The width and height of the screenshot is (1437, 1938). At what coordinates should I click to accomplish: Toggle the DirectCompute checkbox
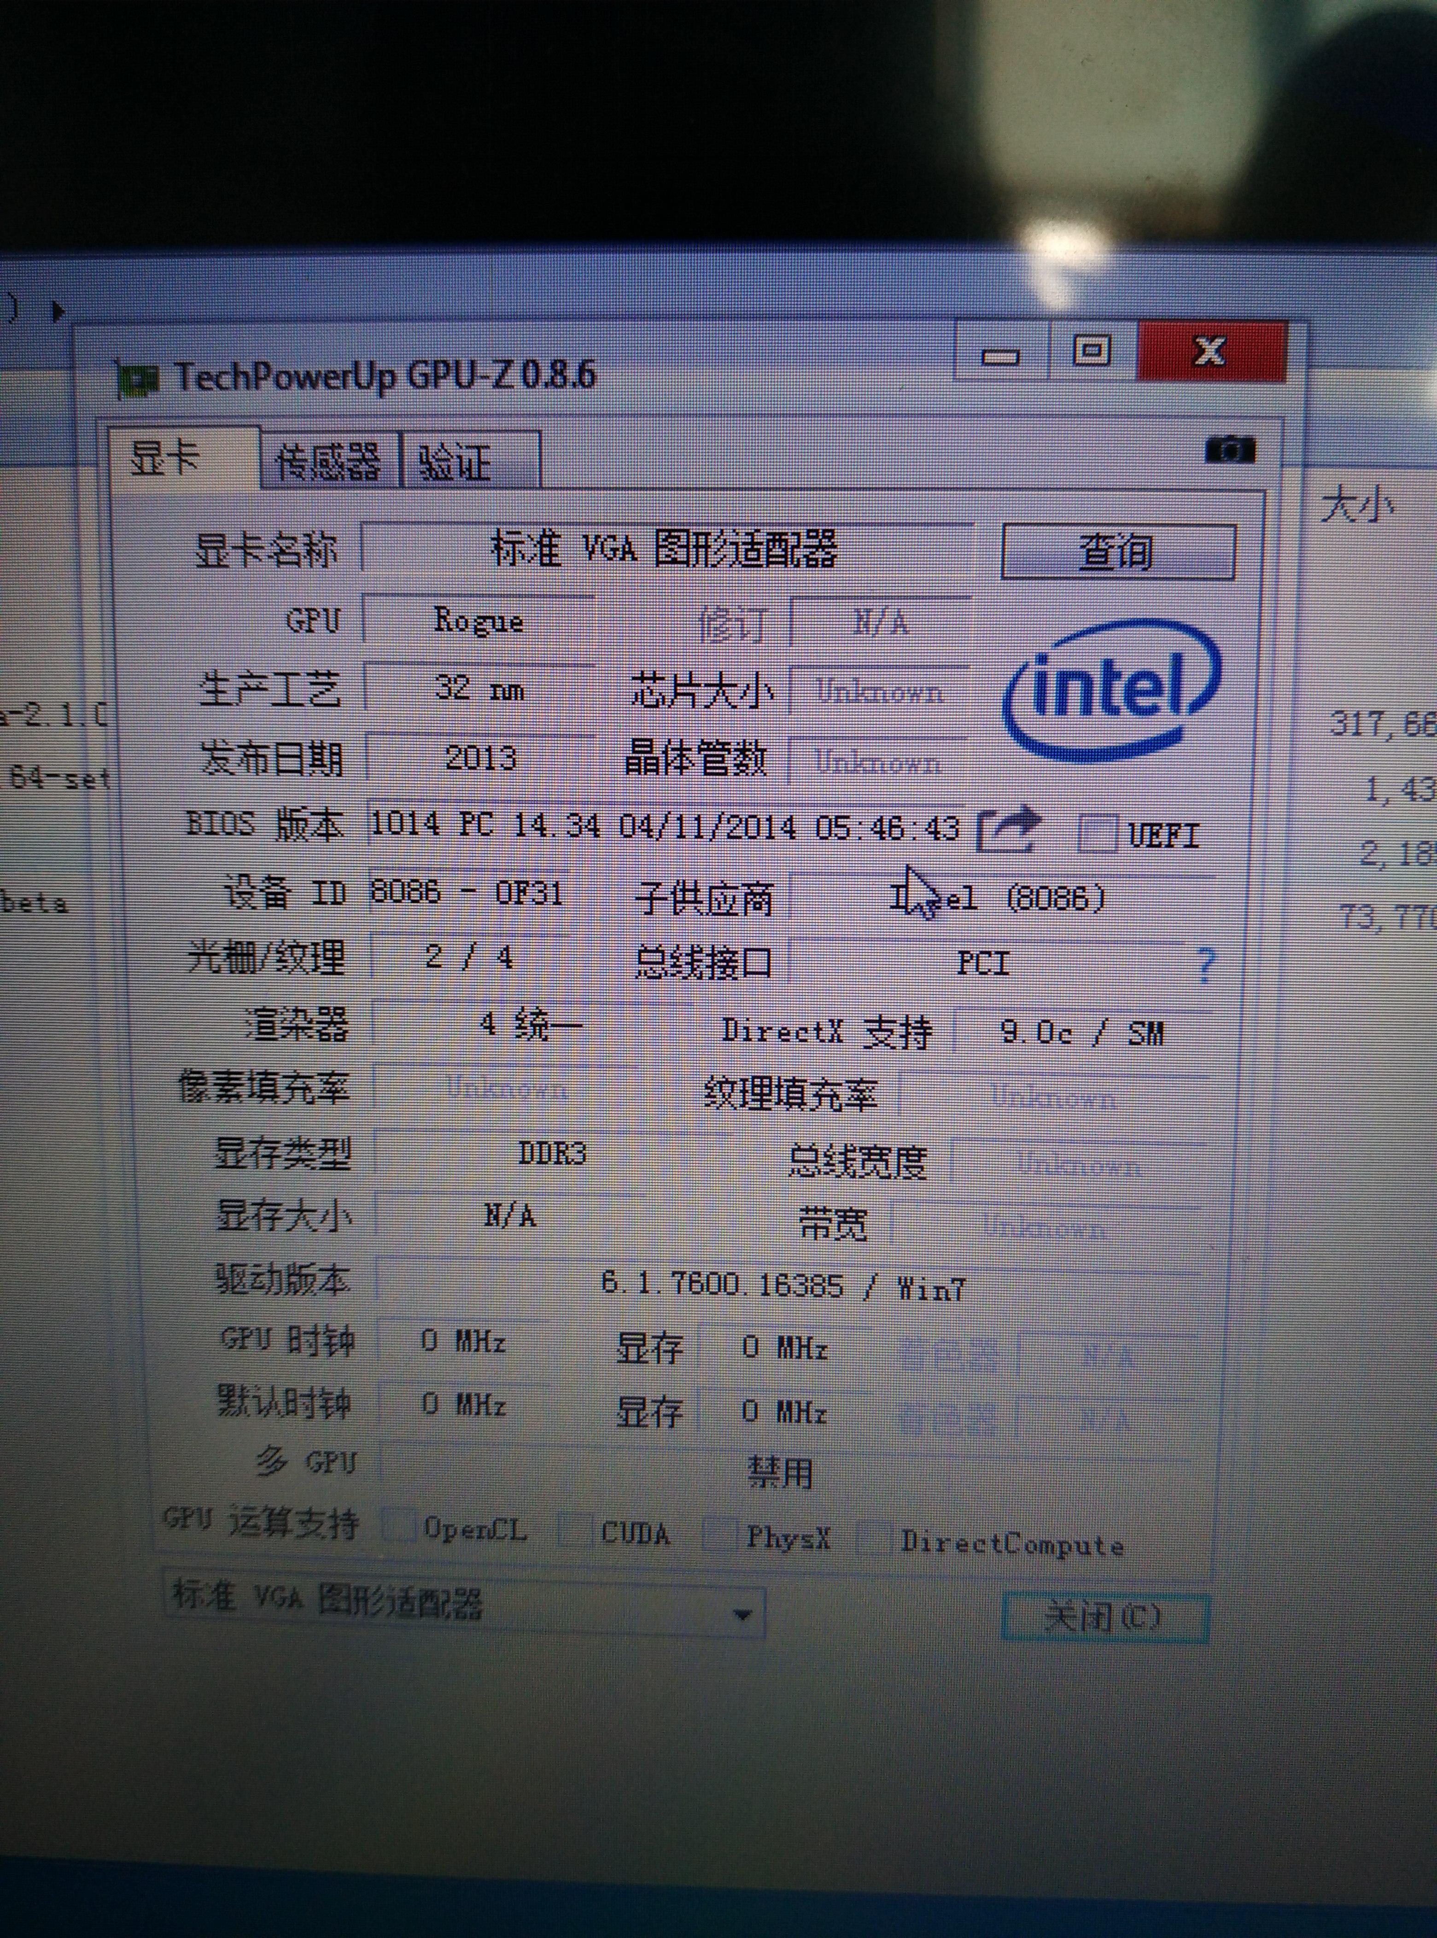(x=874, y=1538)
